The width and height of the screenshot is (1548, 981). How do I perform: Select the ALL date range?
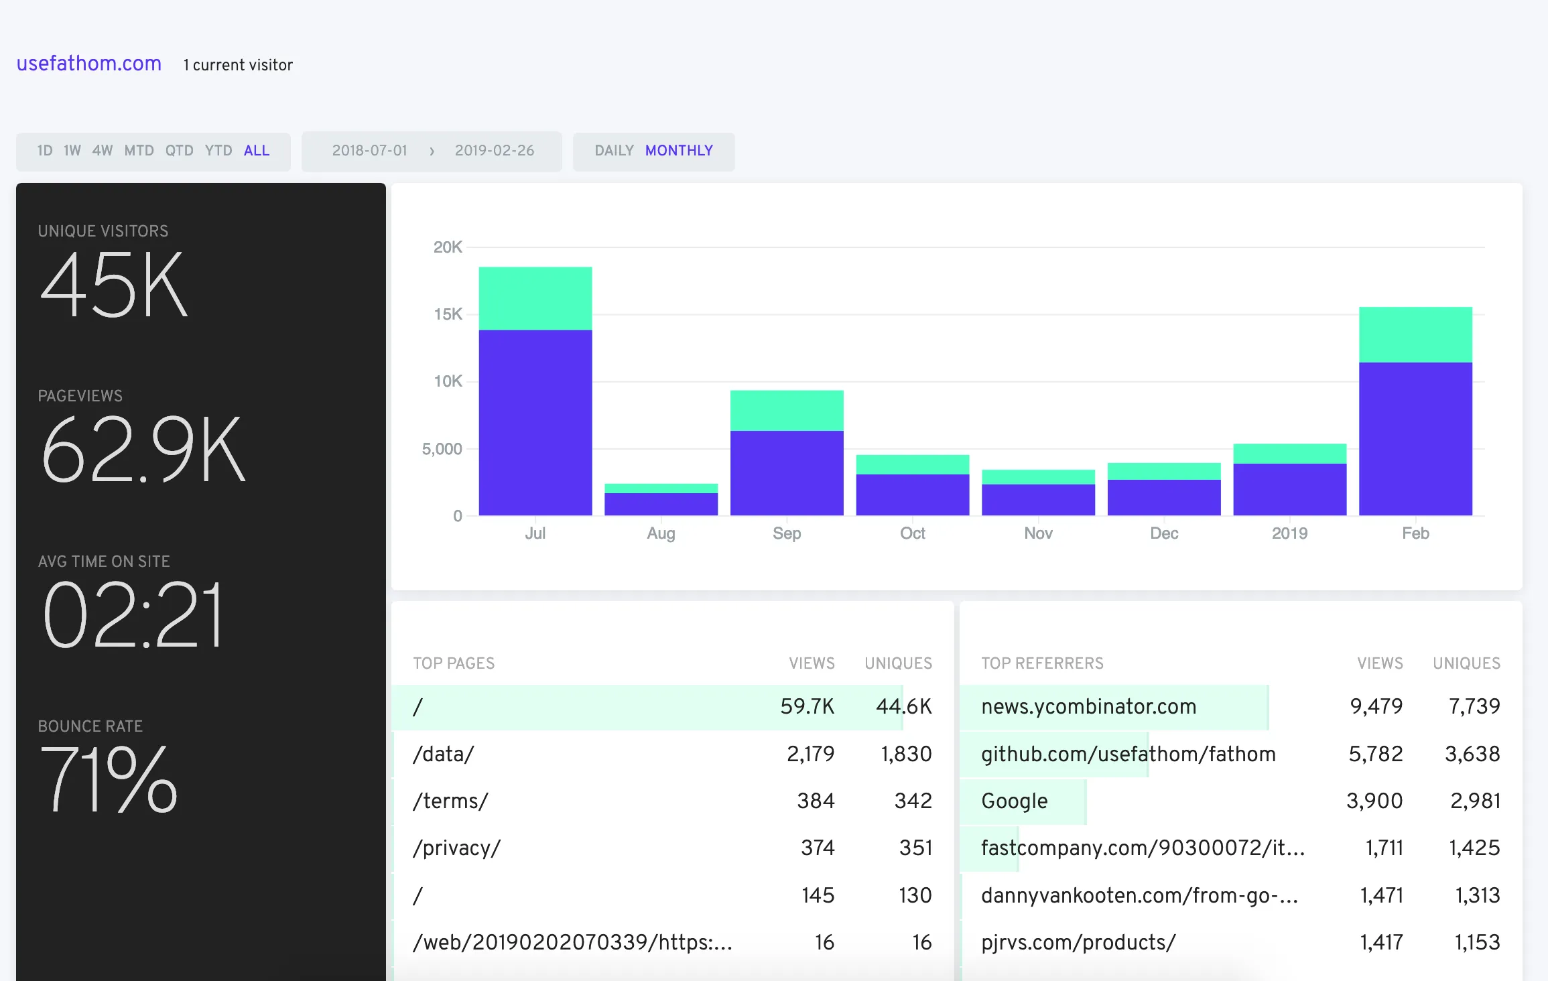(257, 151)
